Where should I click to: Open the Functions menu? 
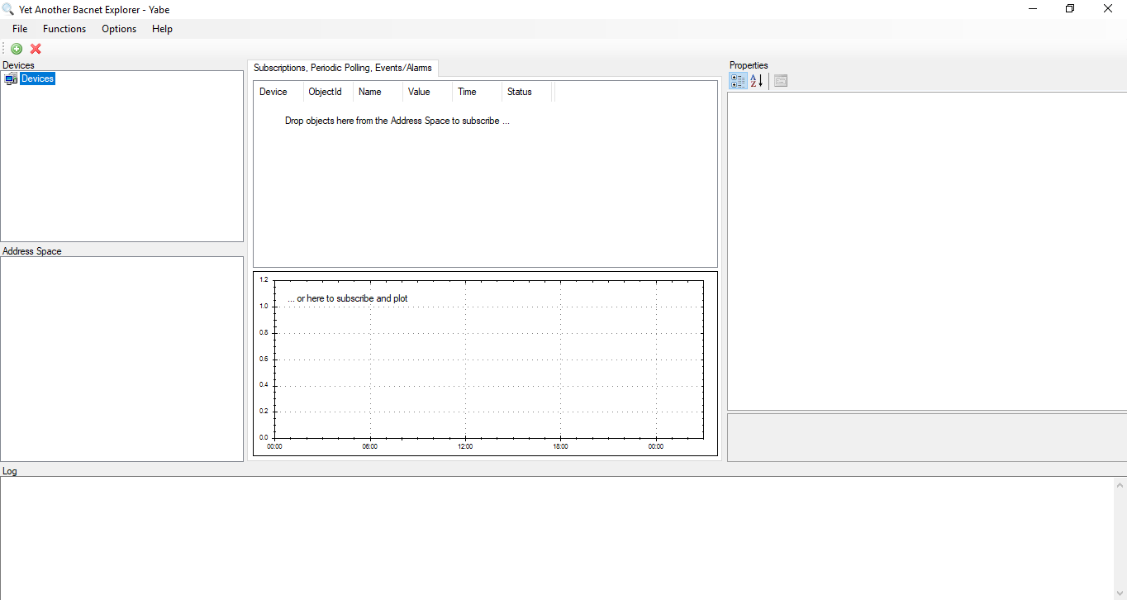tap(64, 29)
